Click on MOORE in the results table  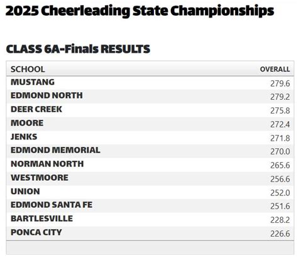tap(27, 123)
